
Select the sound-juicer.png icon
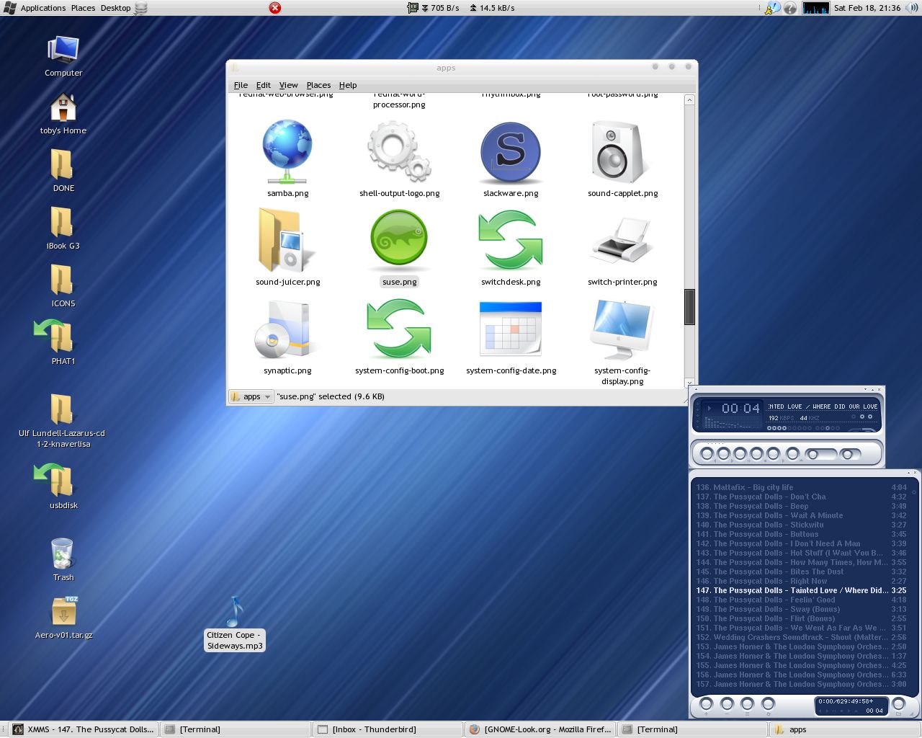point(287,241)
